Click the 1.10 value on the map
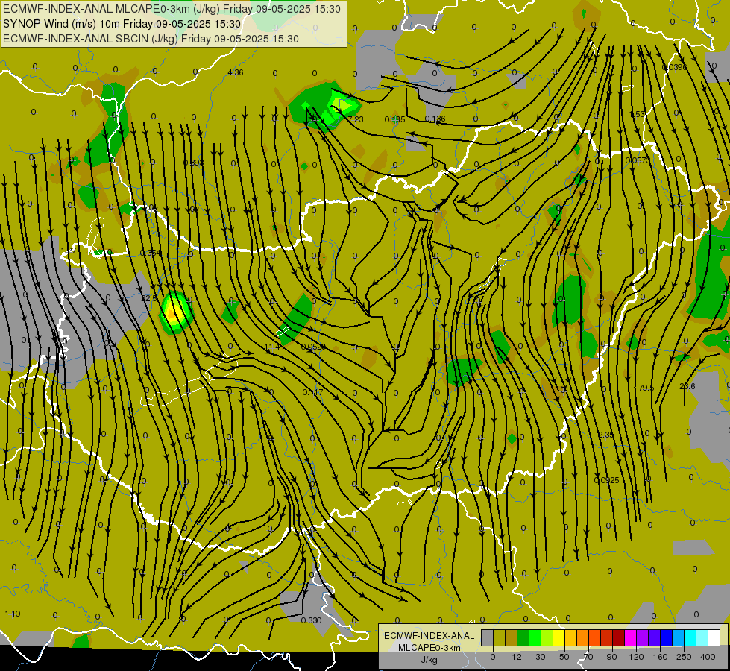This screenshot has height=671, width=730. point(13,614)
